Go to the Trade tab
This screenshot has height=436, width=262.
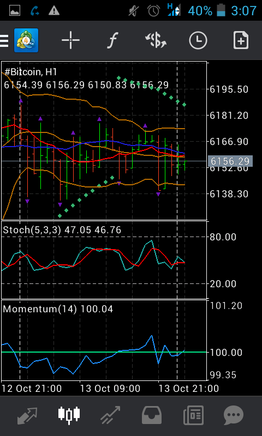pyautogui.click(x=110, y=416)
